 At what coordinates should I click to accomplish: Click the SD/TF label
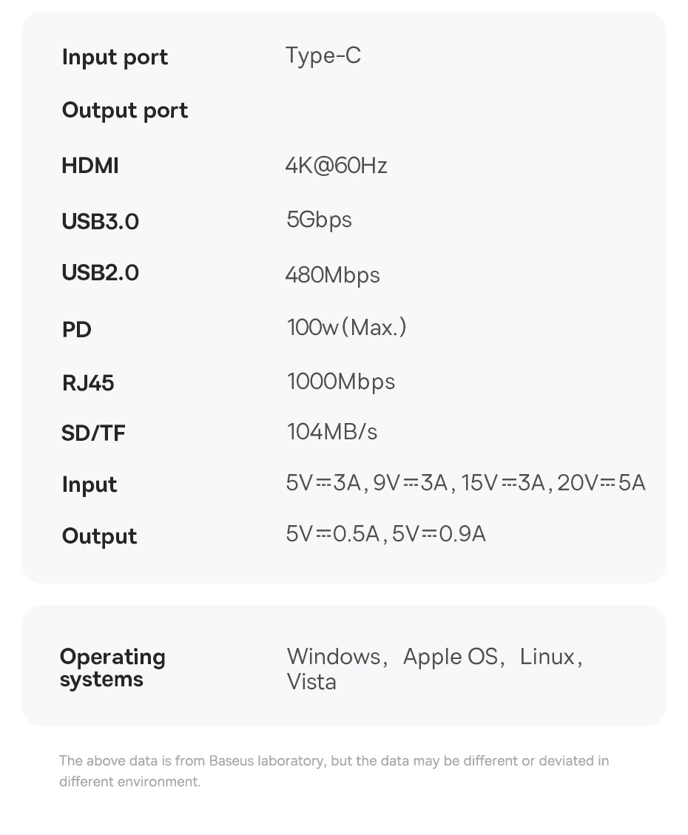click(93, 433)
